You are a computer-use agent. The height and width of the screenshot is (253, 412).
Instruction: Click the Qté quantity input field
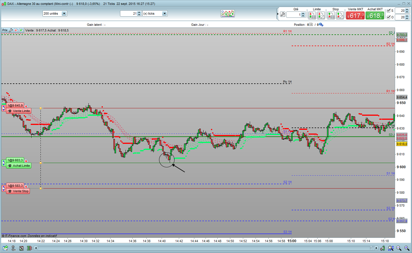coord(293,15)
